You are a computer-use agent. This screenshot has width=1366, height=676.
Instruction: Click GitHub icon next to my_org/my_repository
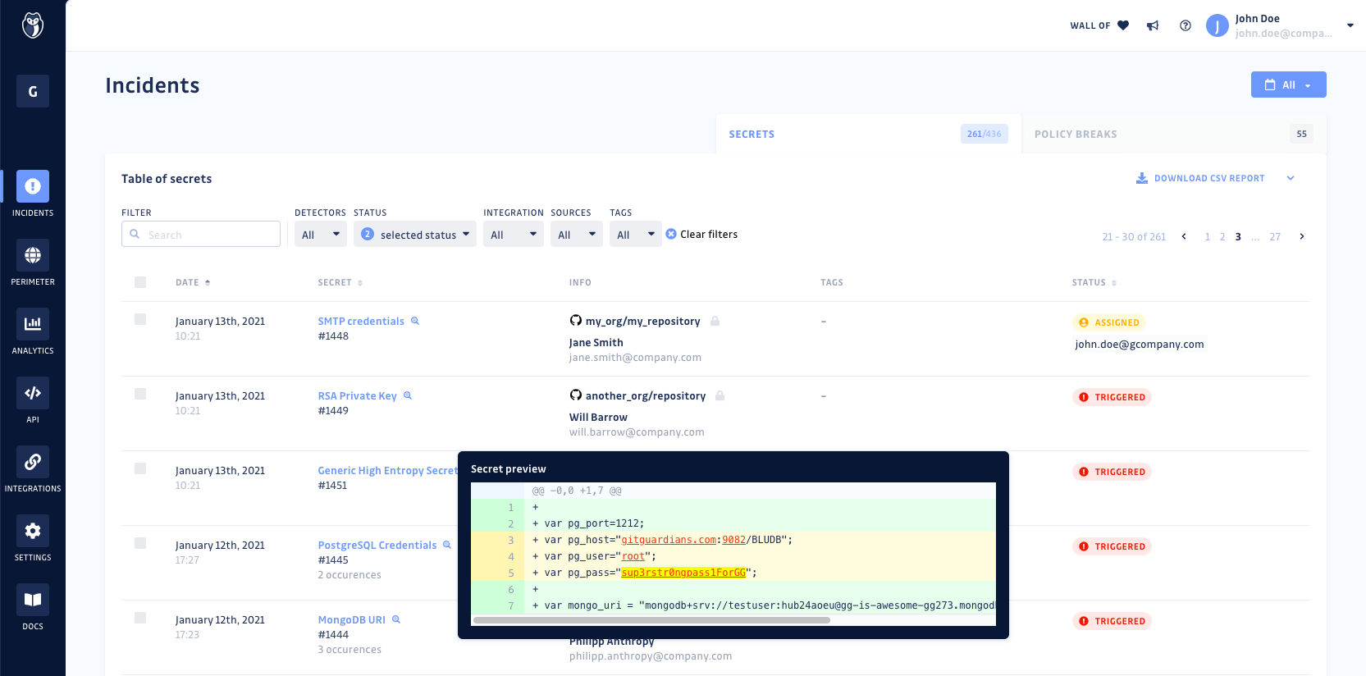576,321
